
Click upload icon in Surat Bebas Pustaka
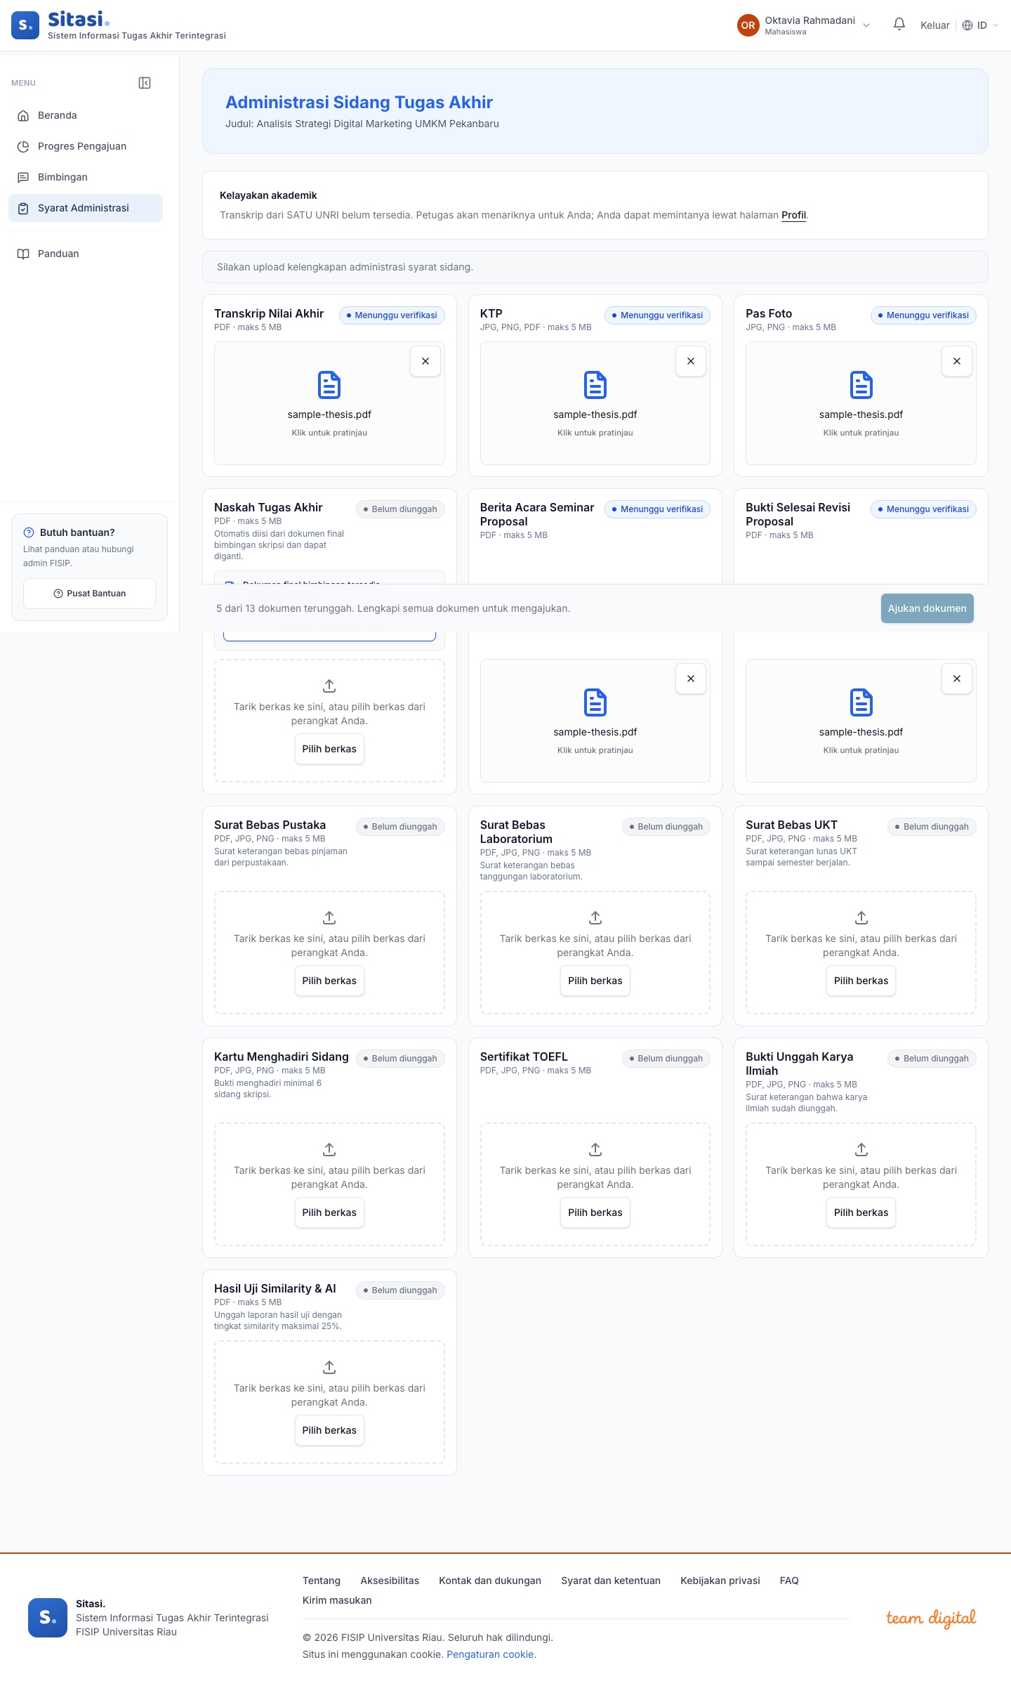[x=329, y=917]
